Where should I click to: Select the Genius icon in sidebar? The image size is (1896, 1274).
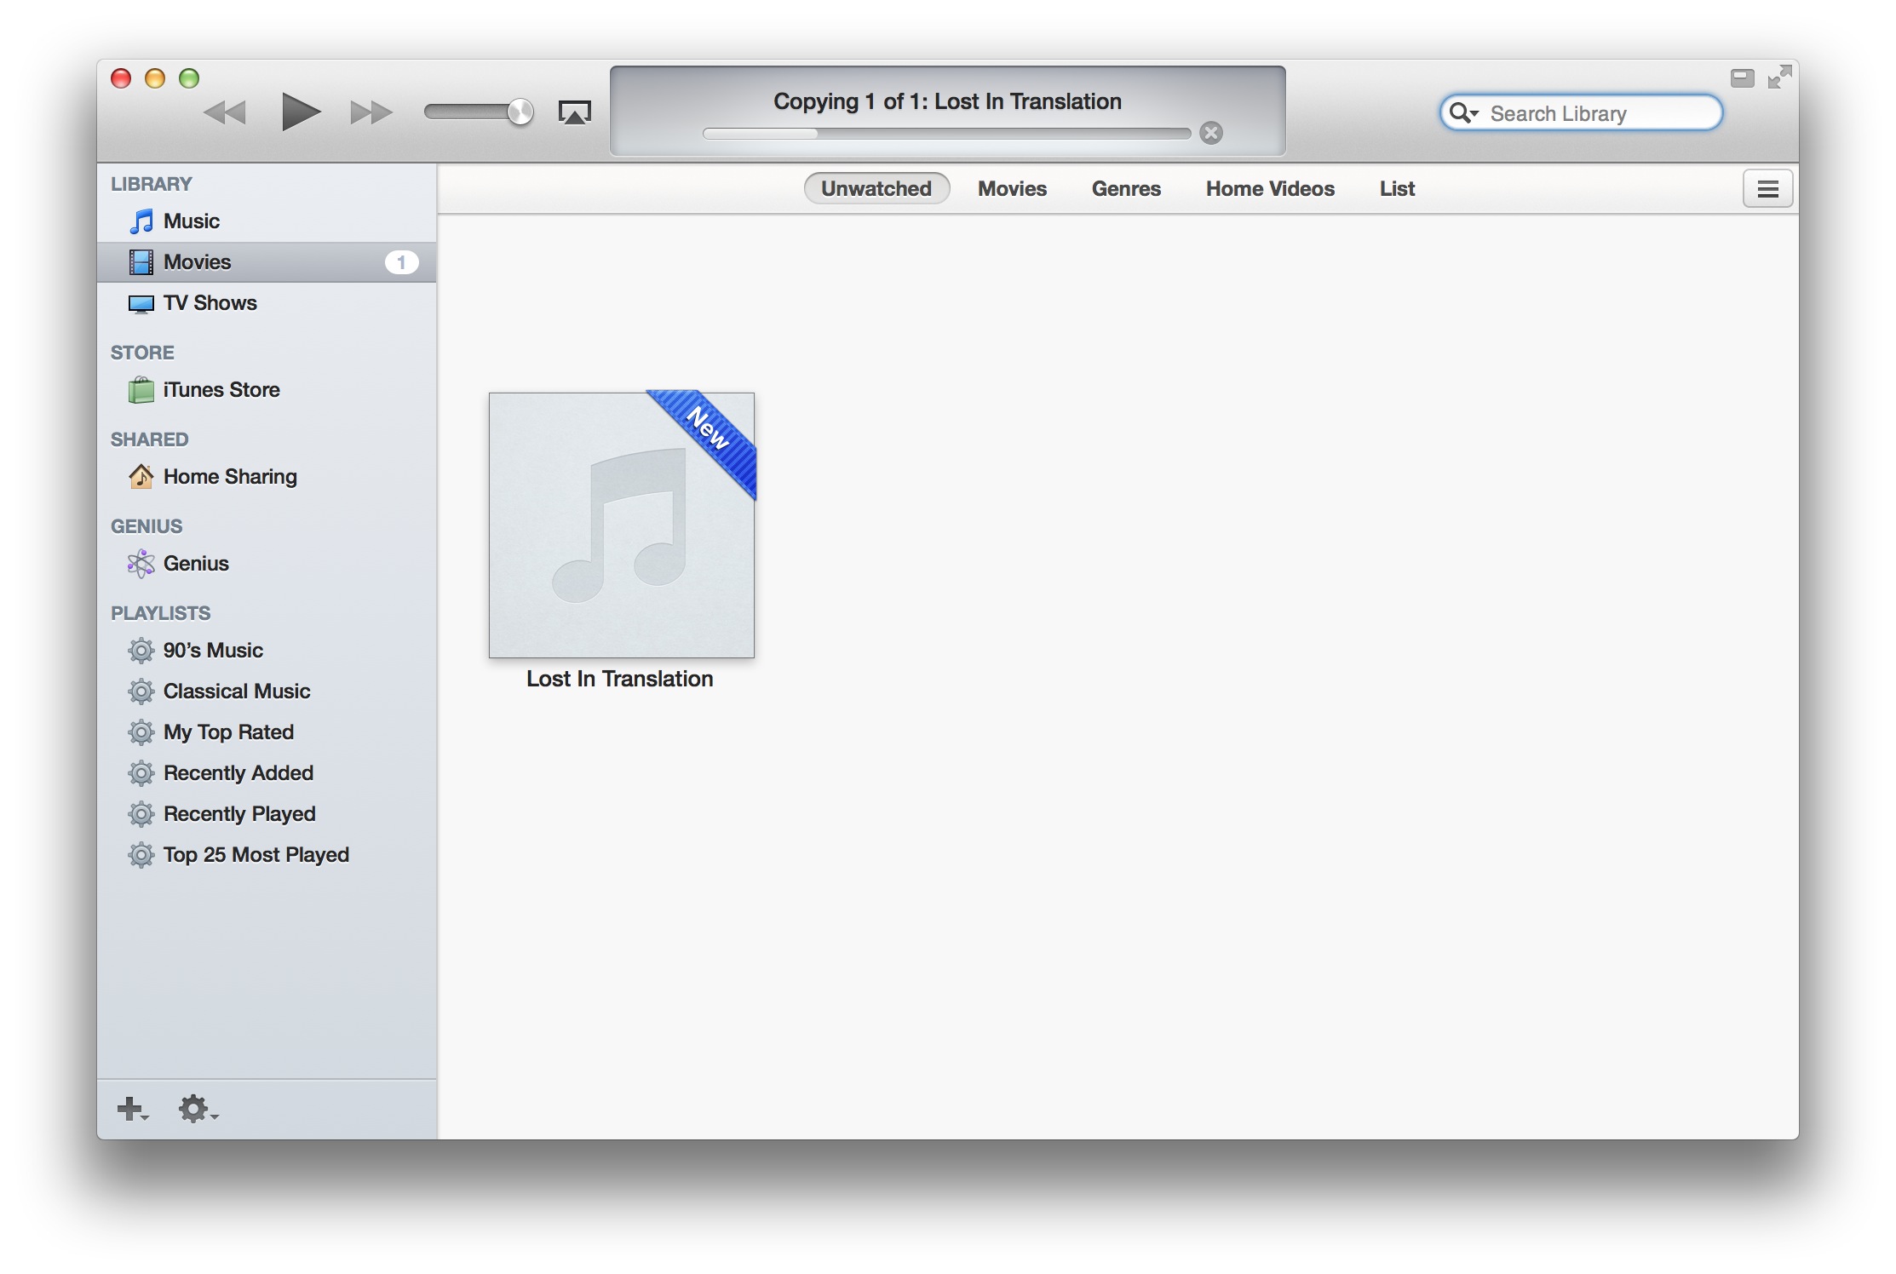pos(141,563)
